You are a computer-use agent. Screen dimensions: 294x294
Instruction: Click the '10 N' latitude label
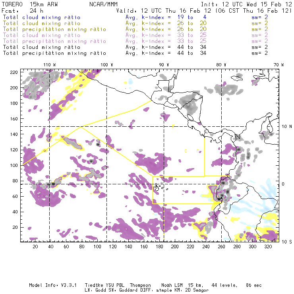click(287, 127)
